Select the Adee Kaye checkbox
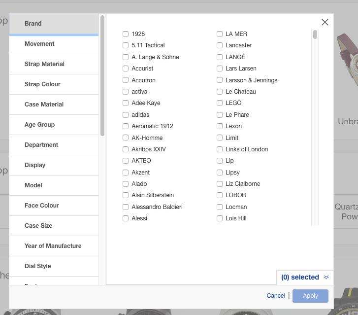 click(126, 103)
